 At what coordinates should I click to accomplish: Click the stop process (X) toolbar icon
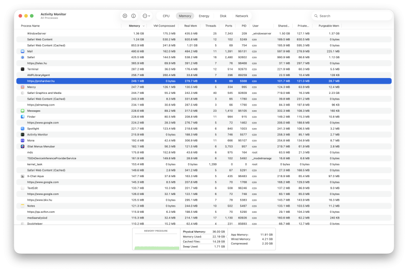(125, 16)
